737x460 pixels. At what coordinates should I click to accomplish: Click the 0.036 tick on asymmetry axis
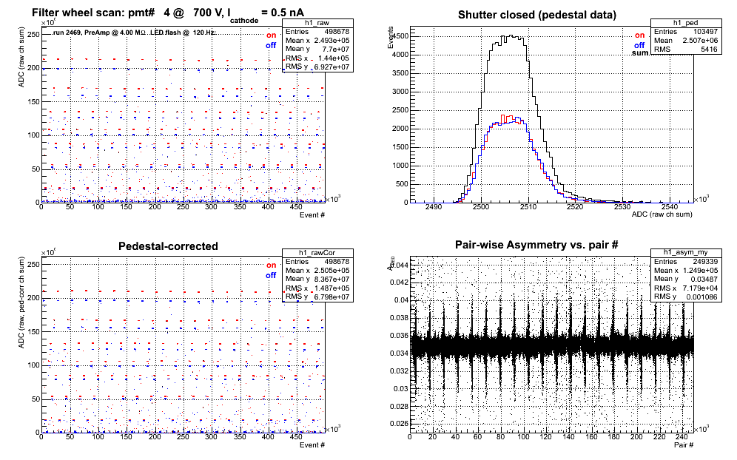coord(399,336)
